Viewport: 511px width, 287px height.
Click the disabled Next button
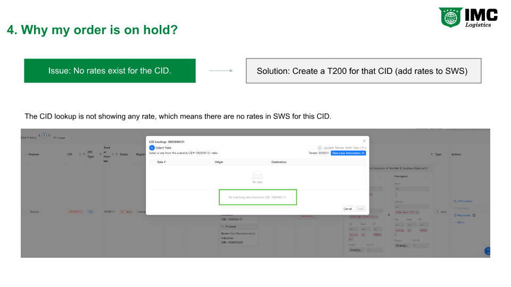tap(360, 209)
